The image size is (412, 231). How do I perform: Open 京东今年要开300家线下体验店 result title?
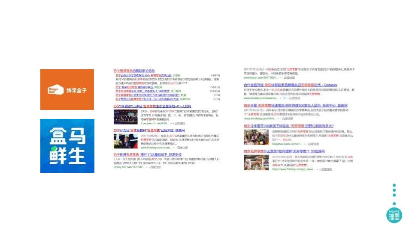288,126
